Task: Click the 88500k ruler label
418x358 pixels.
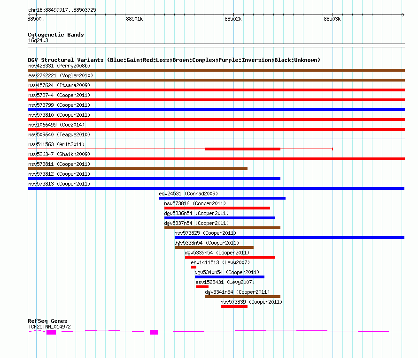Action: 36,19
